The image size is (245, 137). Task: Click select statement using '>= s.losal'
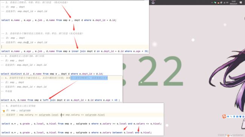pos(81,124)
